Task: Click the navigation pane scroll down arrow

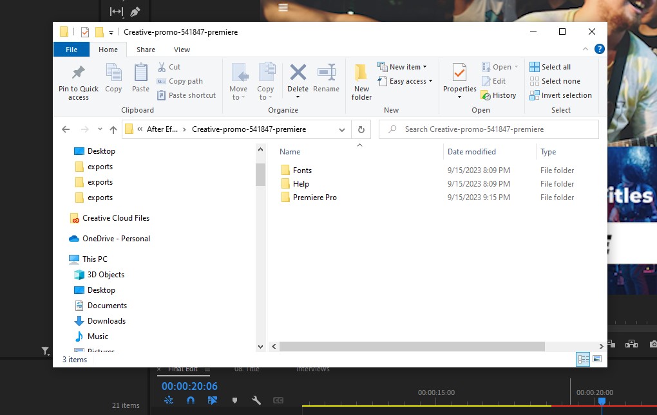Action: [x=260, y=346]
